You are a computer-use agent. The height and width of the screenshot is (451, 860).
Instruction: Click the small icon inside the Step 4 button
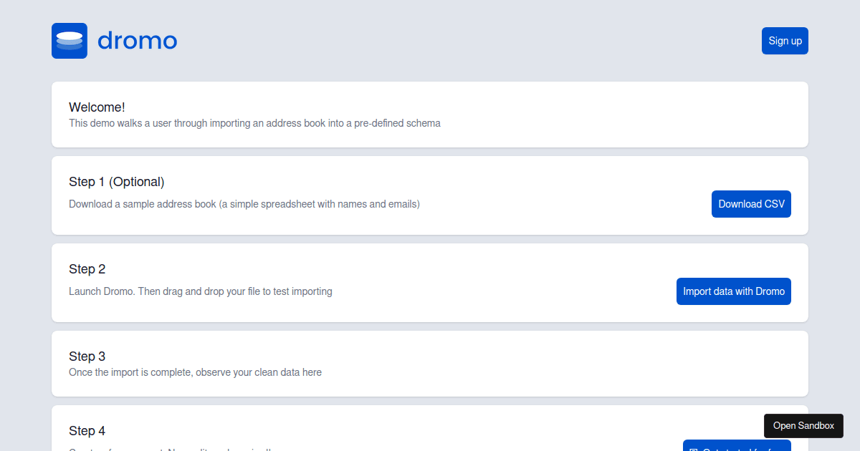694,449
